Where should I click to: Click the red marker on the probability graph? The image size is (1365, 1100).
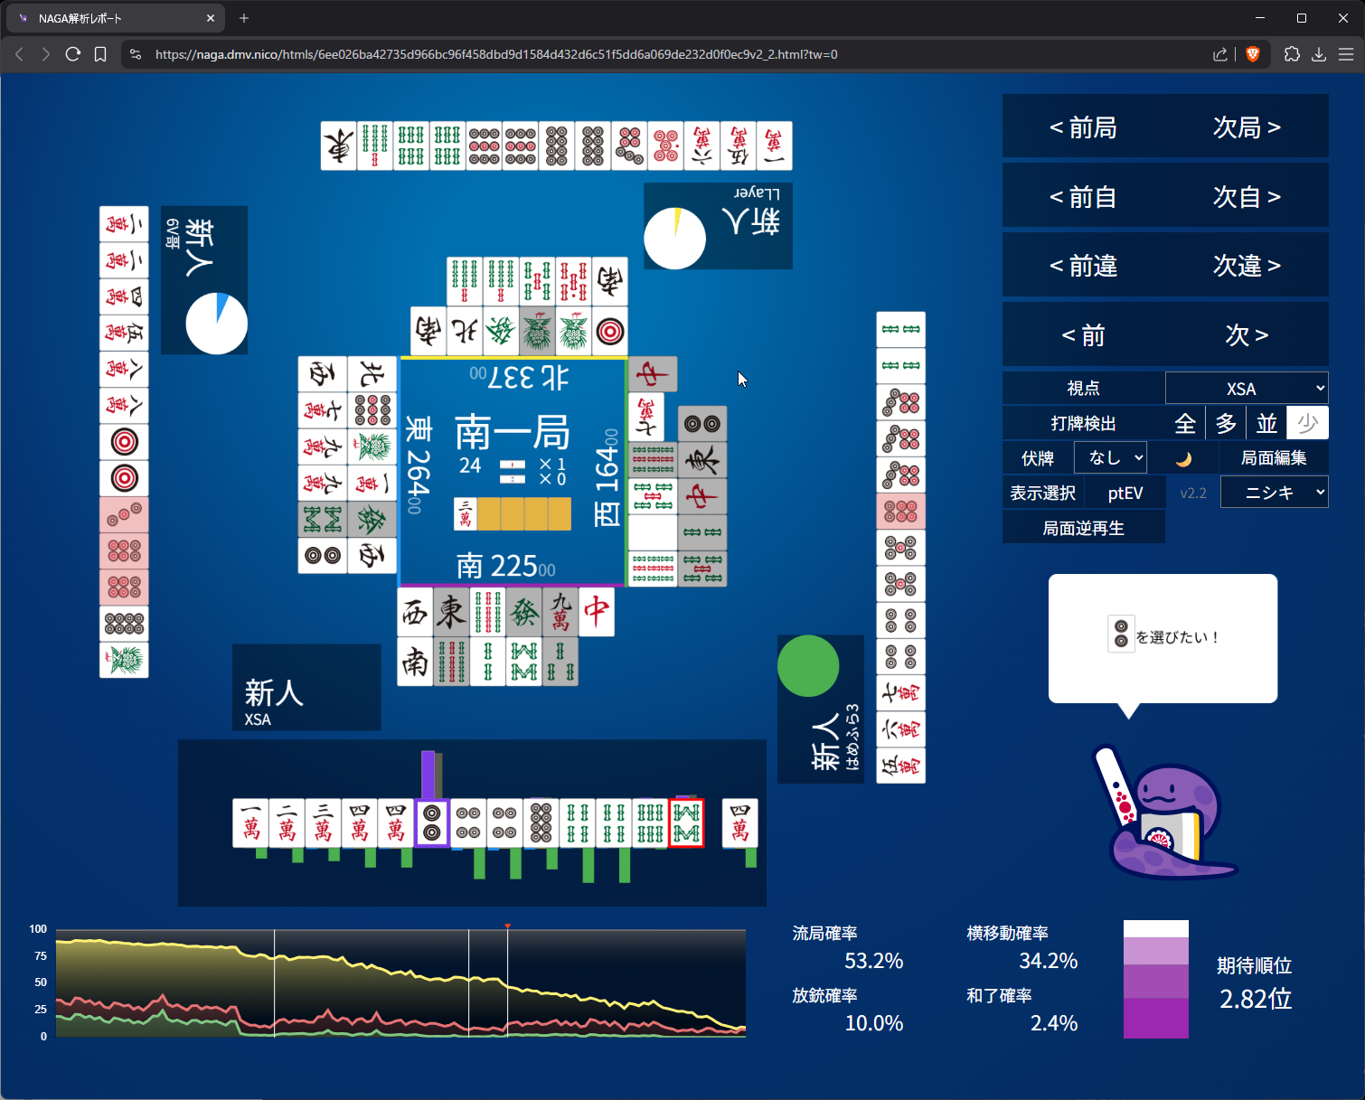(x=508, y=926)
